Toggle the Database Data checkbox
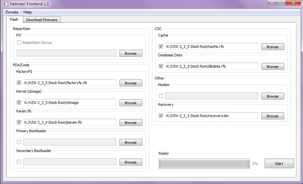 (161, 66)
